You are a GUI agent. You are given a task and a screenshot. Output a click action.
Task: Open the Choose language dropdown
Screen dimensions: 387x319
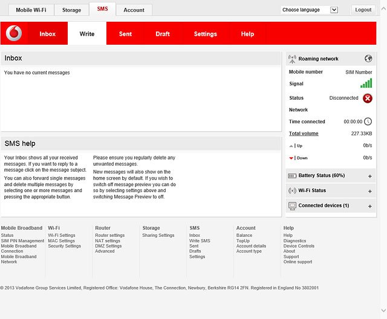[x=310, y=10]
